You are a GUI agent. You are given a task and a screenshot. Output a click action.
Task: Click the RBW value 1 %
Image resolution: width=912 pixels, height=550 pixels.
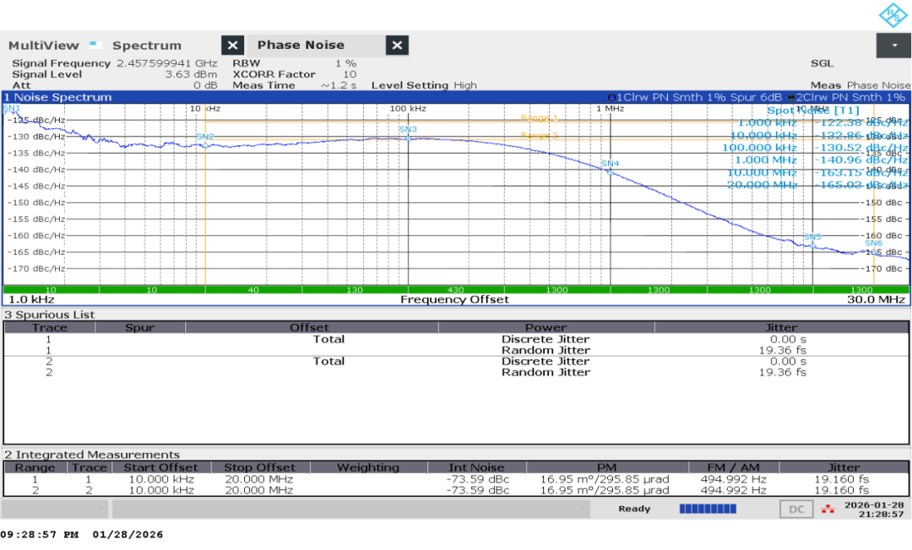[x=345, y=63]
